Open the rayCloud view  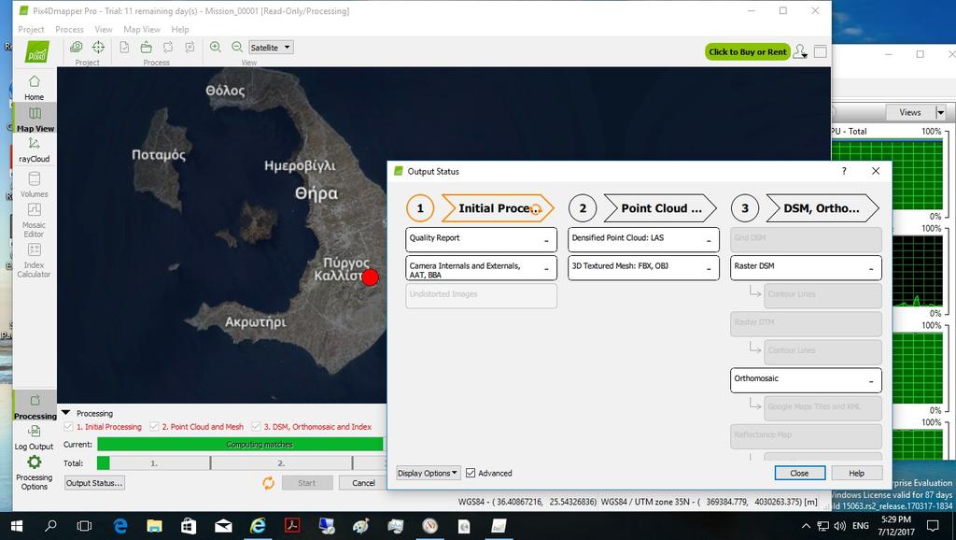(x=35, y=150)
